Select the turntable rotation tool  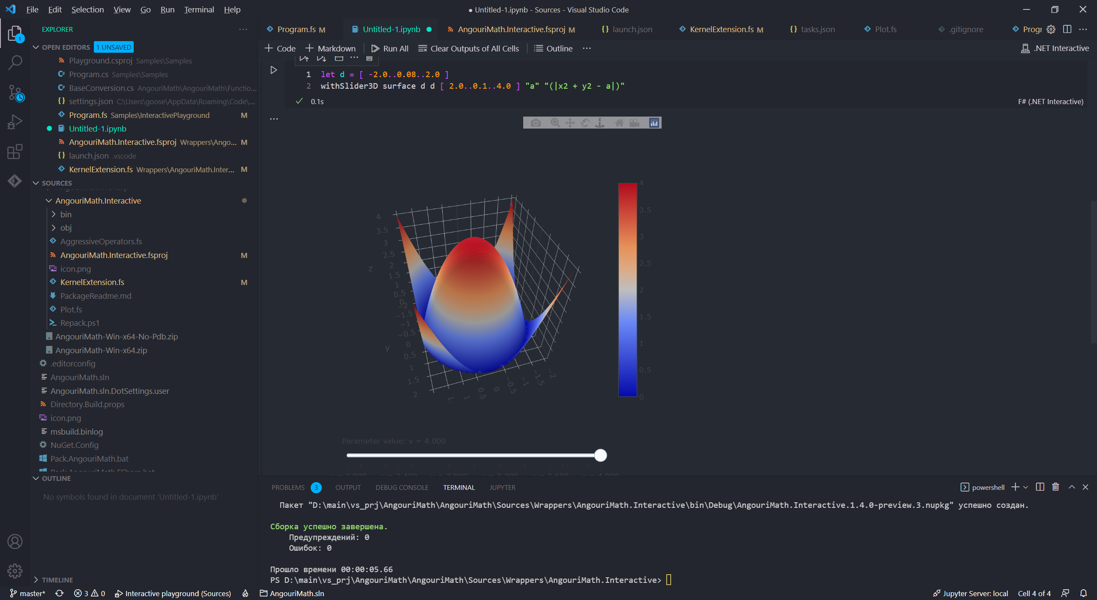click(600, 123)
